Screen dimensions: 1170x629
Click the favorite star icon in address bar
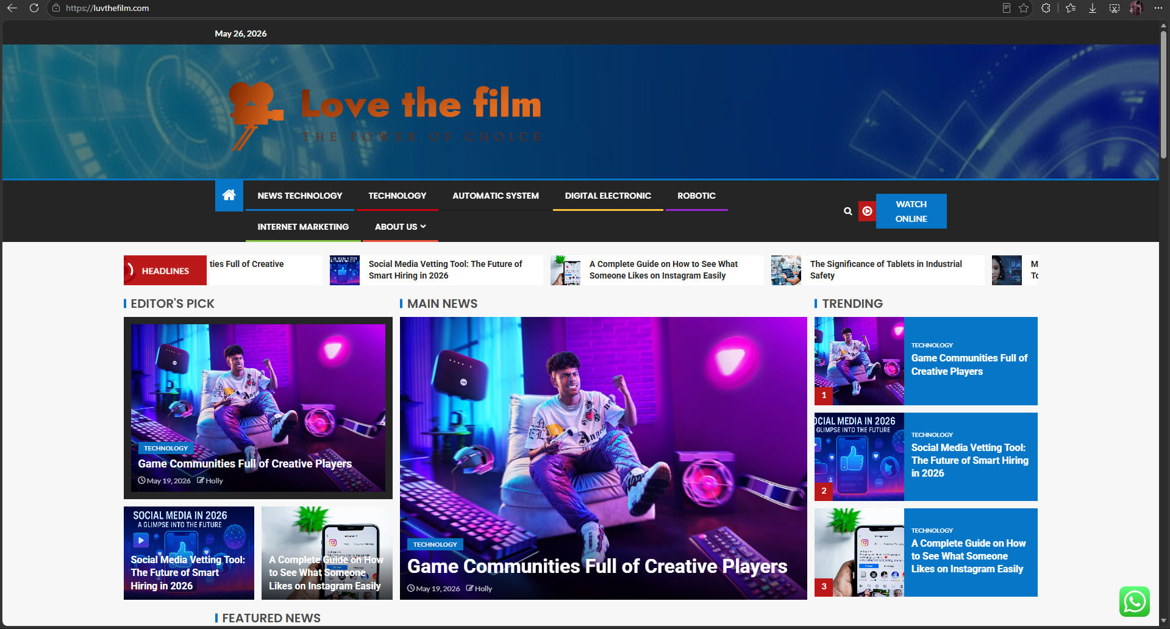1024,8
